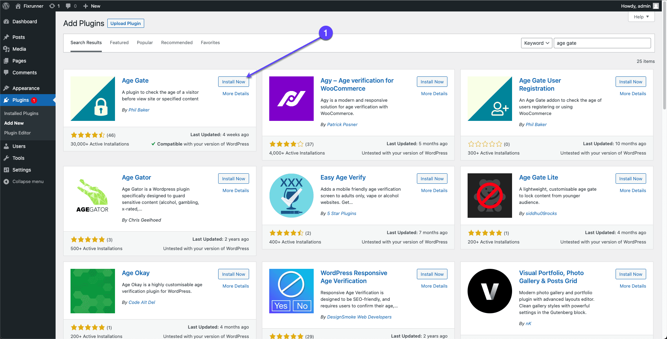
Task: Open the Howdy, admin account menu
Action: click(x=640, y=6)
